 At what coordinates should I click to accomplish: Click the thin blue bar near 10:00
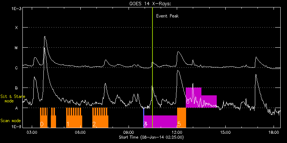coord(143,118)
